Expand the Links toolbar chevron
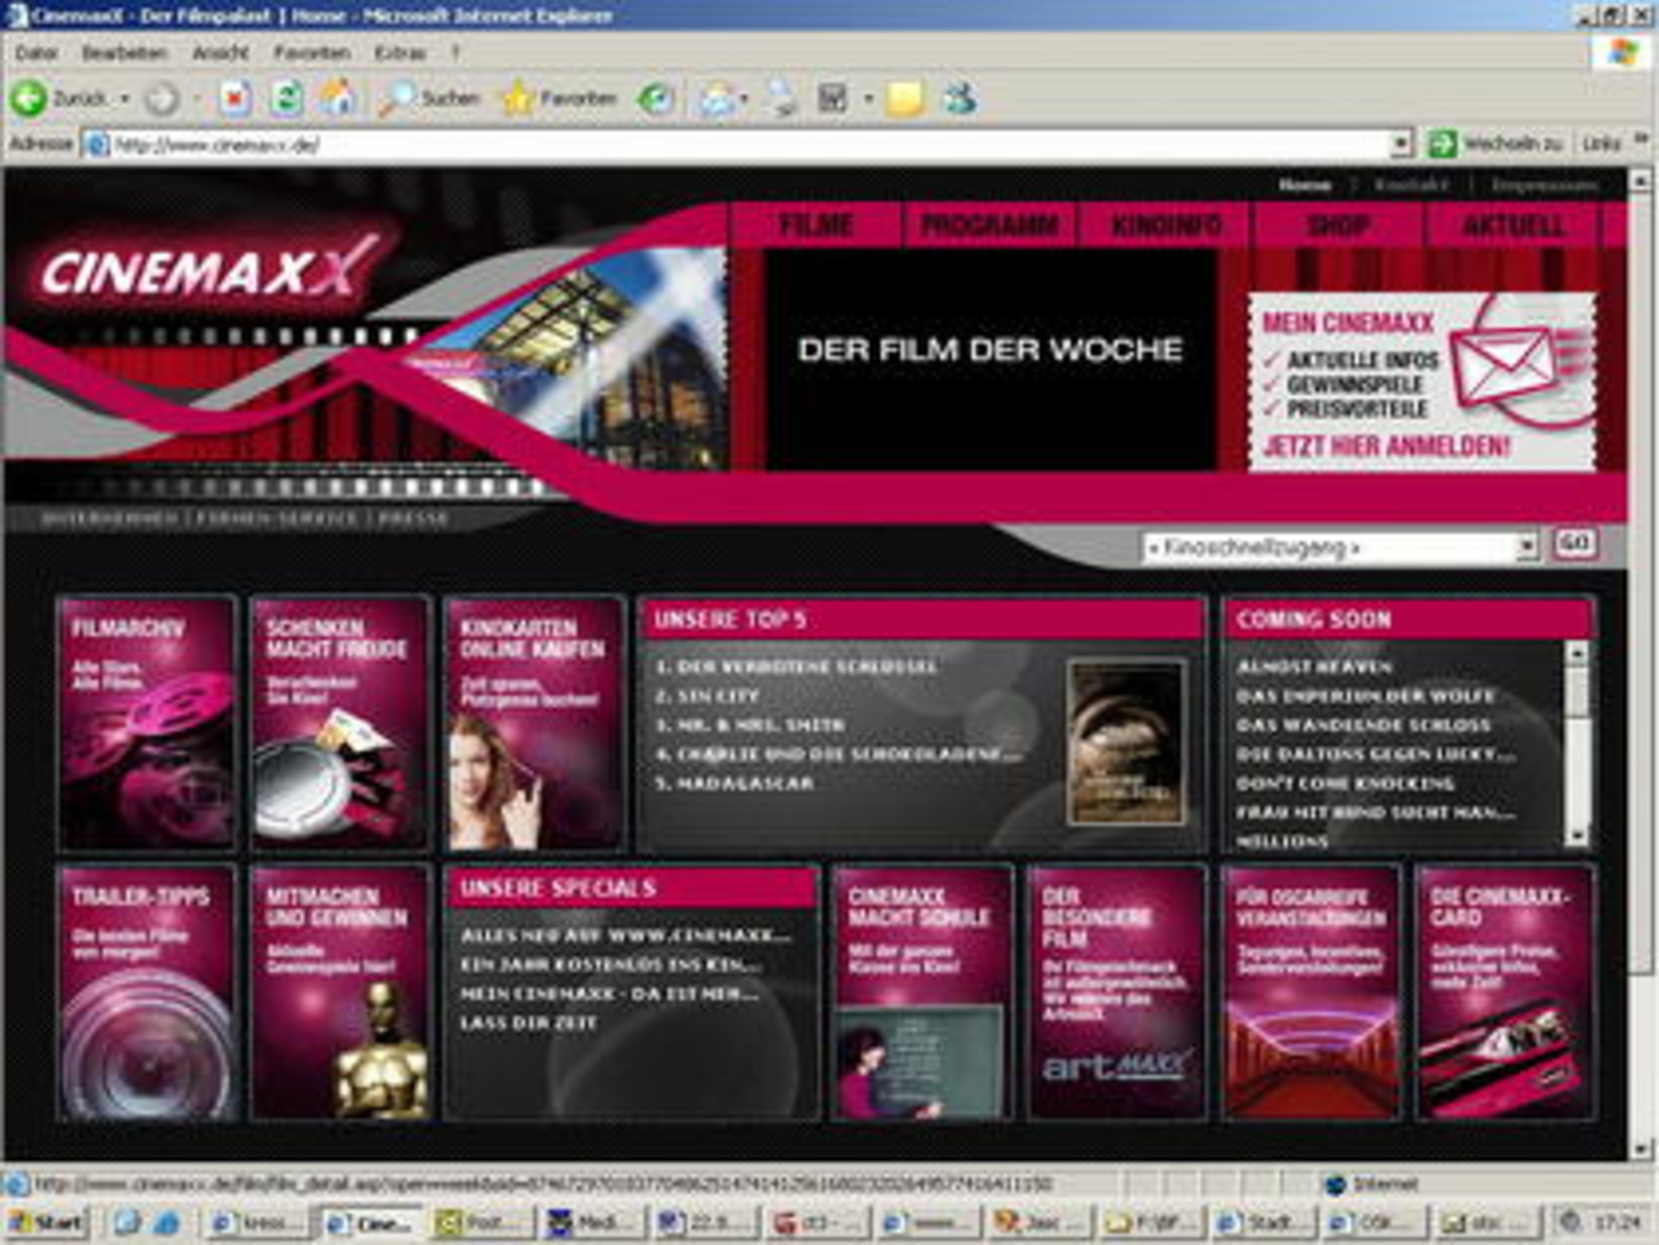1659x1245 pixels. [x=1641, y=139]
